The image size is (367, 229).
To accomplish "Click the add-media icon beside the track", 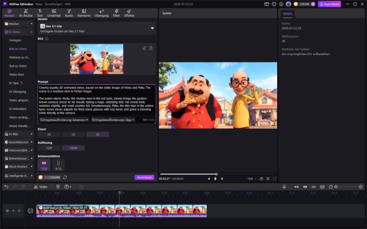I will [x=30, y=211].
